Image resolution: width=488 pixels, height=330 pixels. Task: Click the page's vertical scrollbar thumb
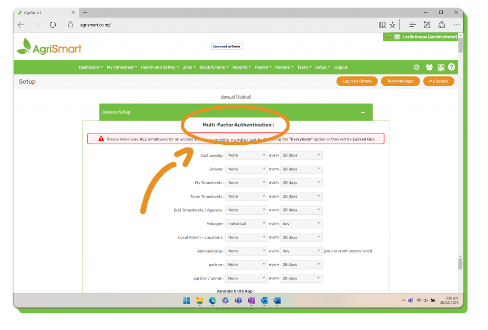coord(460,264)
